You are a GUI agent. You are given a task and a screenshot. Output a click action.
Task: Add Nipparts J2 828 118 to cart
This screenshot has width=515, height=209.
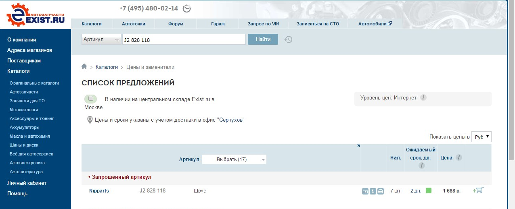tap(478, 190)
